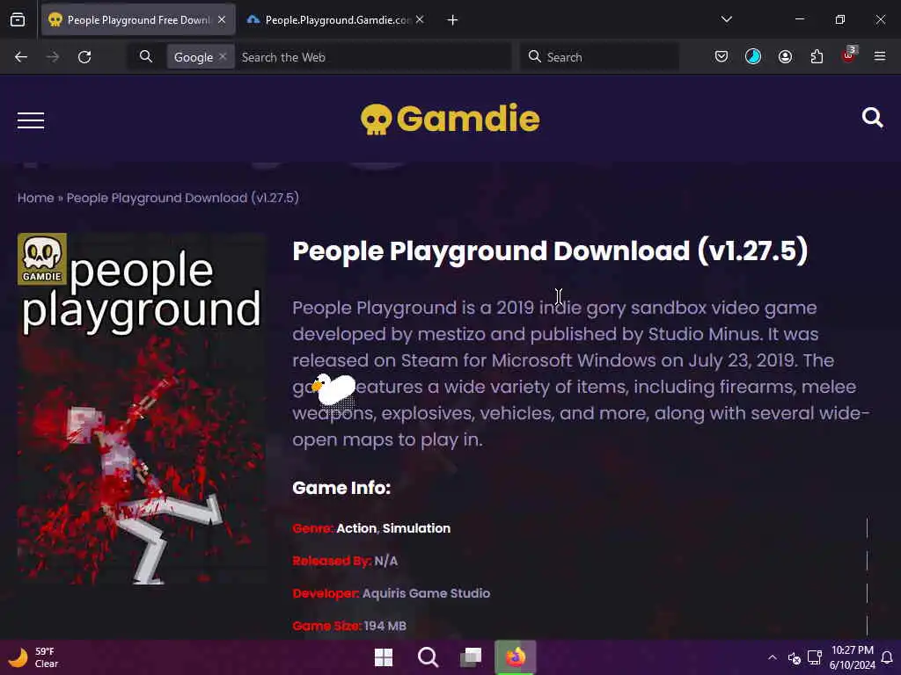Switch to the People Playground Free Download tab

pos(138,20)
